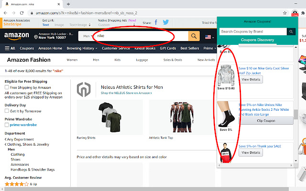Select four stars & Up rating
Screen dimensions: 306x191
pyautogui.click(x=21, y=184)
